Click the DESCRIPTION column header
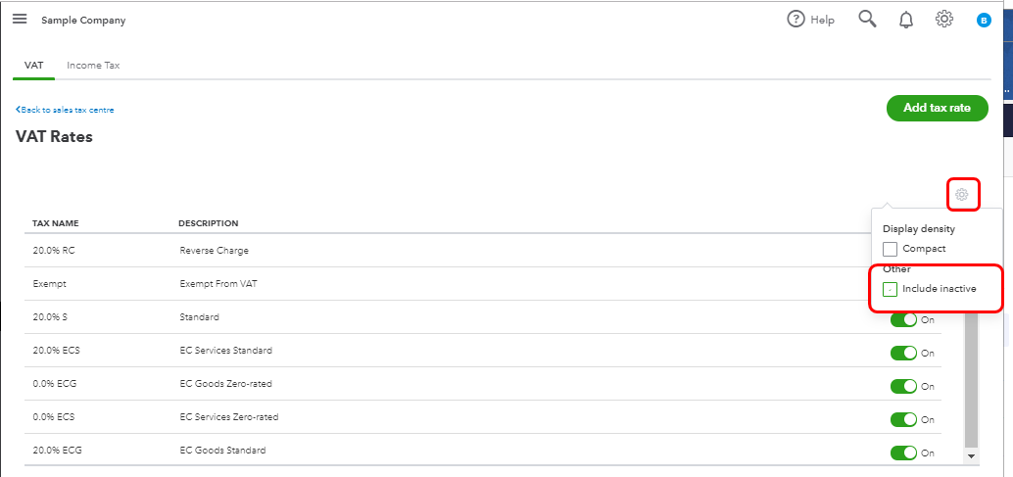The width and height of the screenshot is (1013, 477). pos(208,223)
